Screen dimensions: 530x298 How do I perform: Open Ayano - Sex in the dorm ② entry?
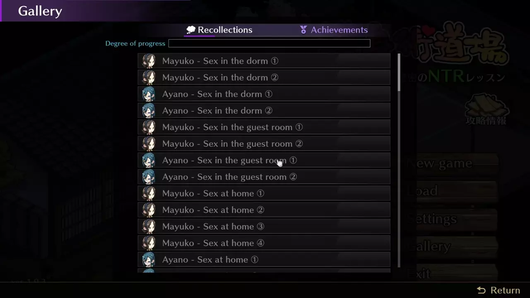264,111
